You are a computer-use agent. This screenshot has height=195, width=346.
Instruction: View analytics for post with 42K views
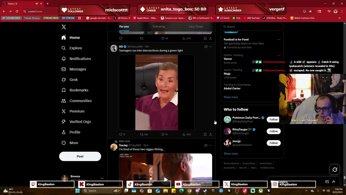pos(187,134)
